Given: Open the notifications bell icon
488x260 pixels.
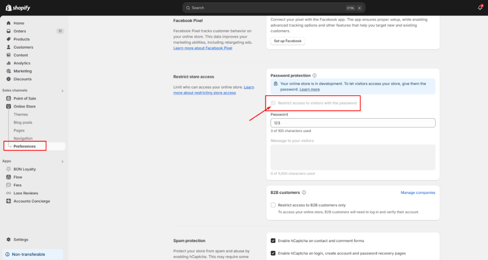Looking at the screenshot, I should (x=479, y=8).
